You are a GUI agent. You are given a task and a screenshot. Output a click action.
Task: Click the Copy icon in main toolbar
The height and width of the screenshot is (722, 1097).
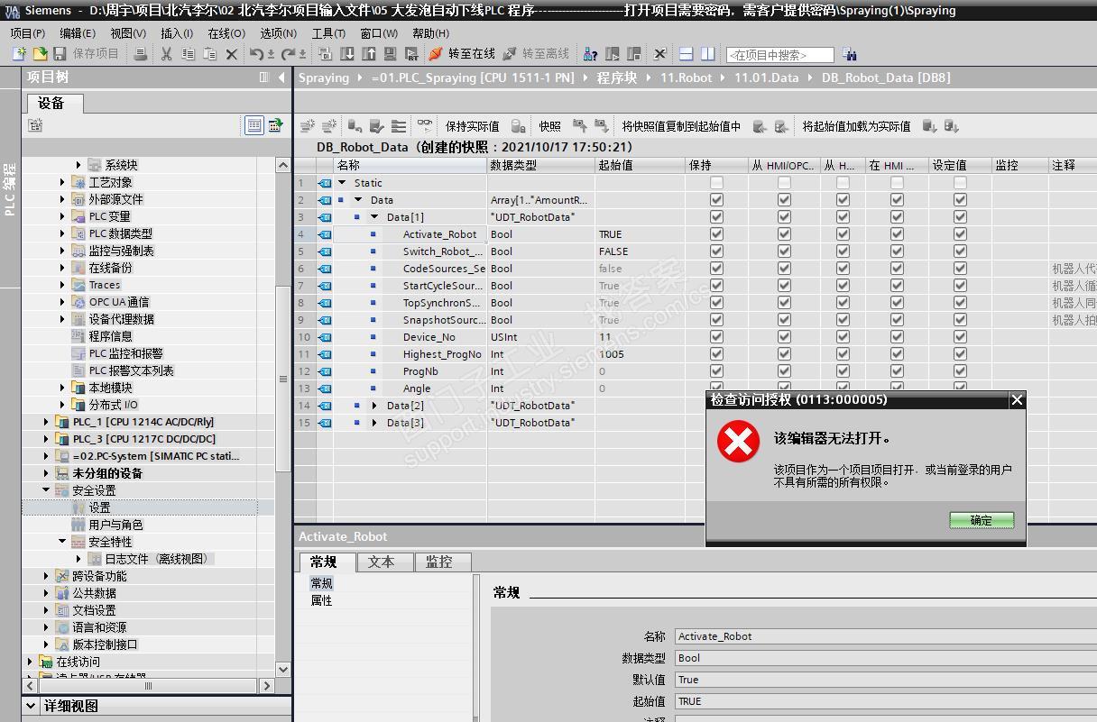click(188, 54)
